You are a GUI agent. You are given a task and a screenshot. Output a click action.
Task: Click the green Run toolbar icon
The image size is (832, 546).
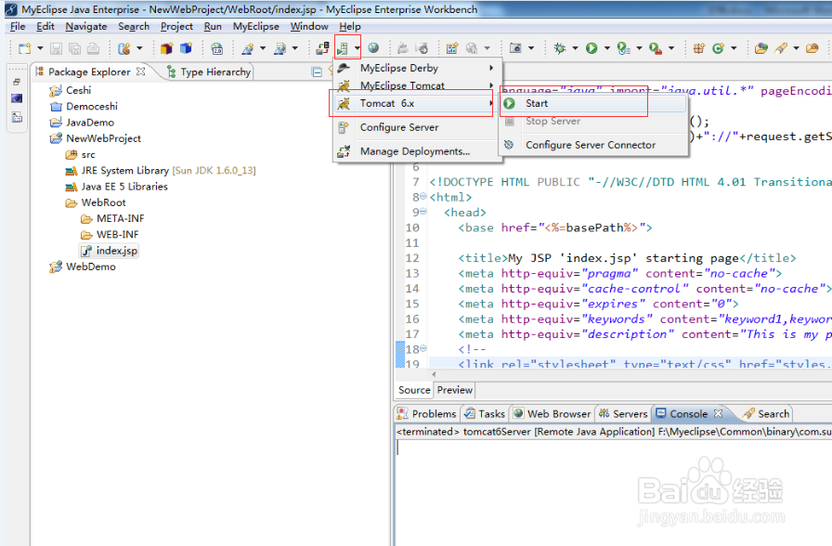[591, 49]
